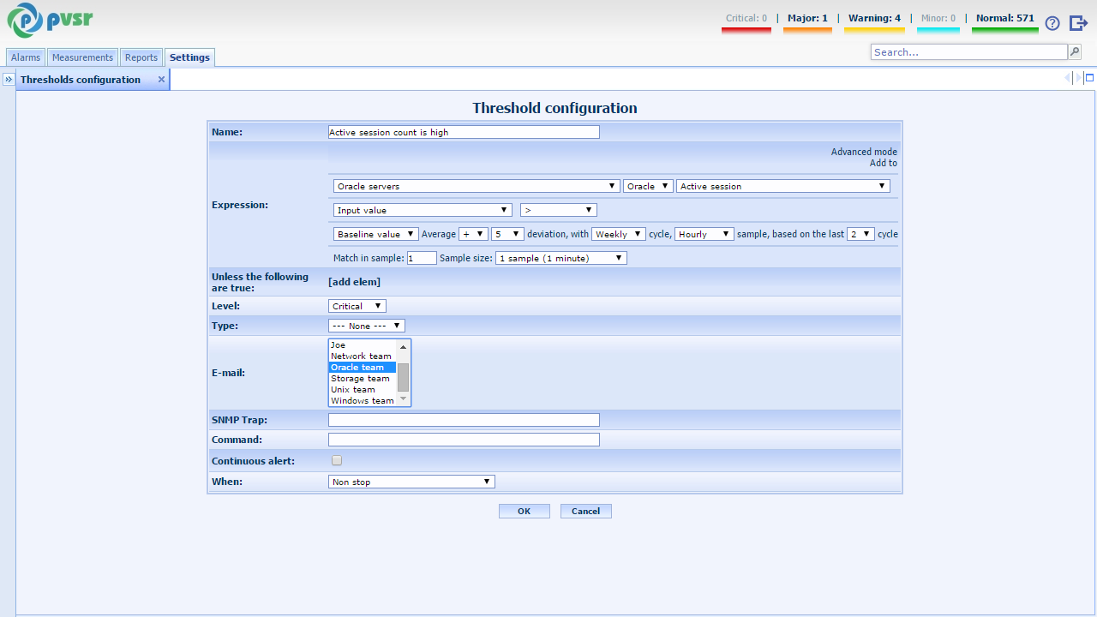This screenshot has width=1097, height=617.
Task: Click the logout icon in header
Action: [x=1078, y=23]
